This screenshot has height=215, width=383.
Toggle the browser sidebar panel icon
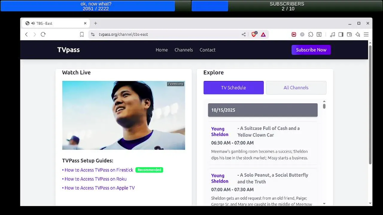[341, 35]
